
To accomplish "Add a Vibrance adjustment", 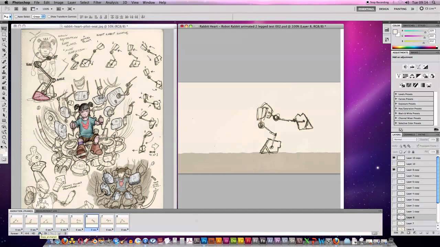I will tap(399, 76).
